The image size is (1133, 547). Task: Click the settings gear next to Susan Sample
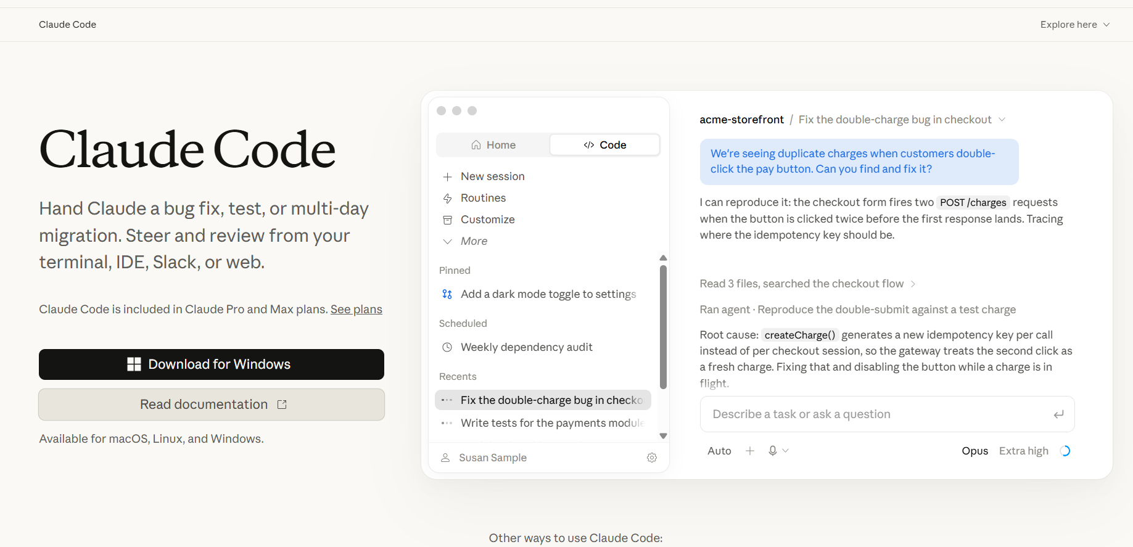click(x=652, y=458)
